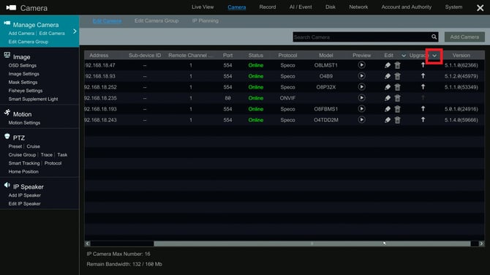The width and height of the screenshot is (490, 275).
Task: Open PTZ Home Position page
Action: click(23, 172)
